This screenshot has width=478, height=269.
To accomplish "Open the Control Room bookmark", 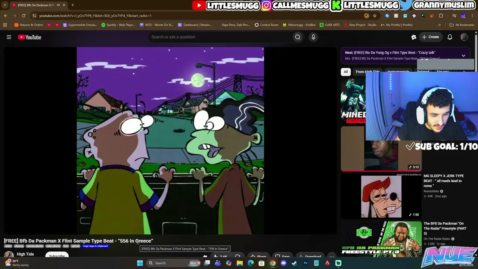I will pos(267,25).
